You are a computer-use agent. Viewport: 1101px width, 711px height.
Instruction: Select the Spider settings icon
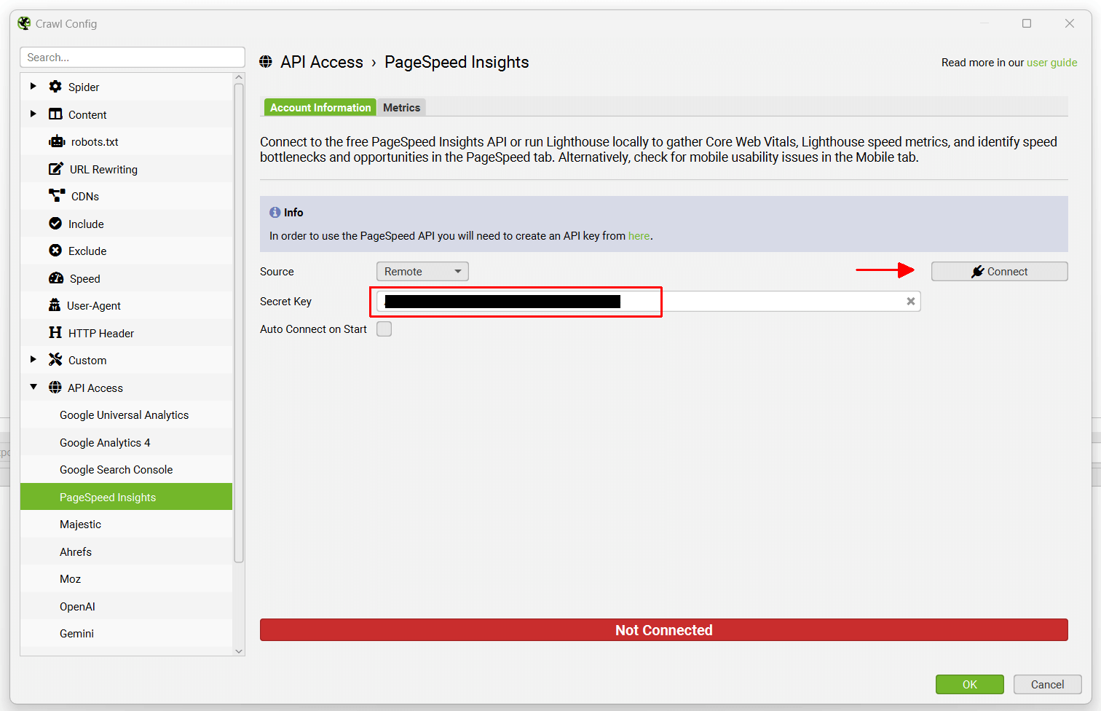click(55, 87)
